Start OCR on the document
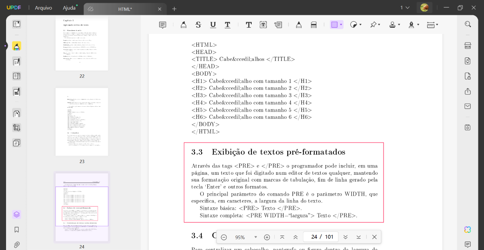The width and height of the screenshot is (484, 250). point(467,46)
